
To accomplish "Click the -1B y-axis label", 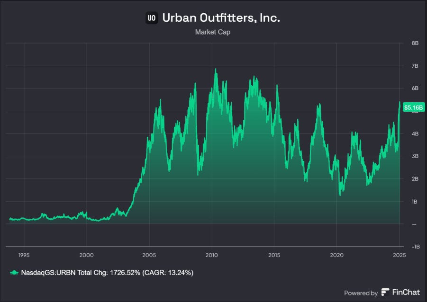I will click(416, 247).
